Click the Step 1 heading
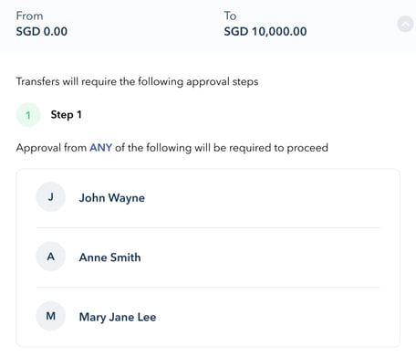Screen dimensions: 416x357 coord(66,115)
